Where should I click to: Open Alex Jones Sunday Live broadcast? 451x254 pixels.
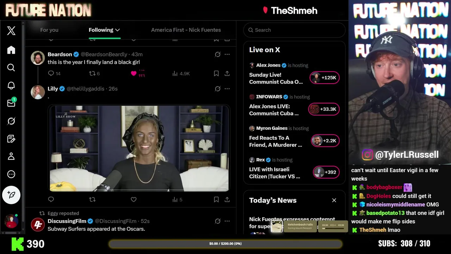pos(276,78)
